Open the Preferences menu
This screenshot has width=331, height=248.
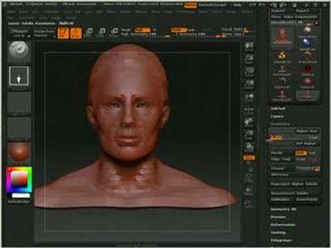click(x=185, y=12)
